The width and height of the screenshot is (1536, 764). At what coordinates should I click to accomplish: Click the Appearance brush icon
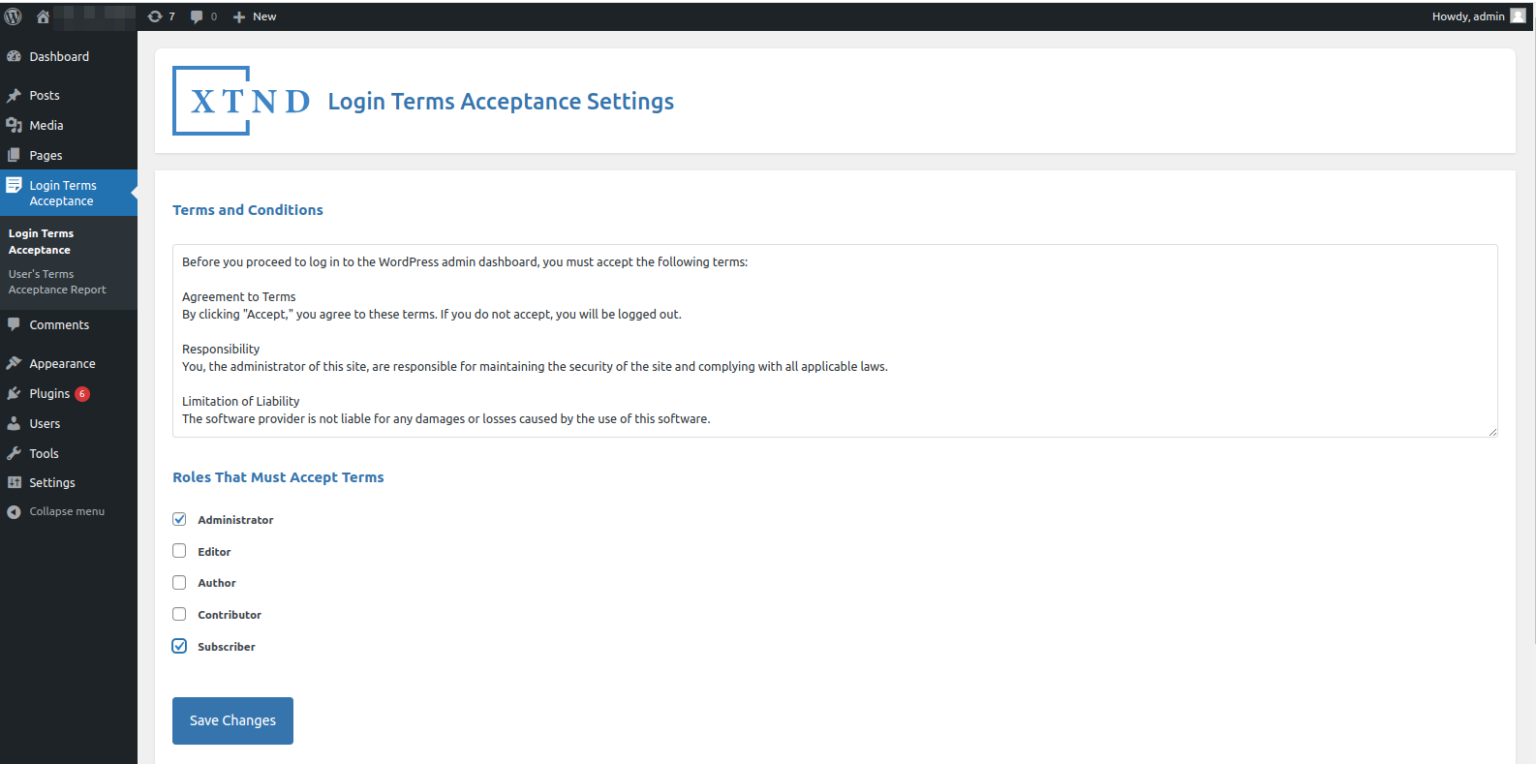tap(14, 363)
